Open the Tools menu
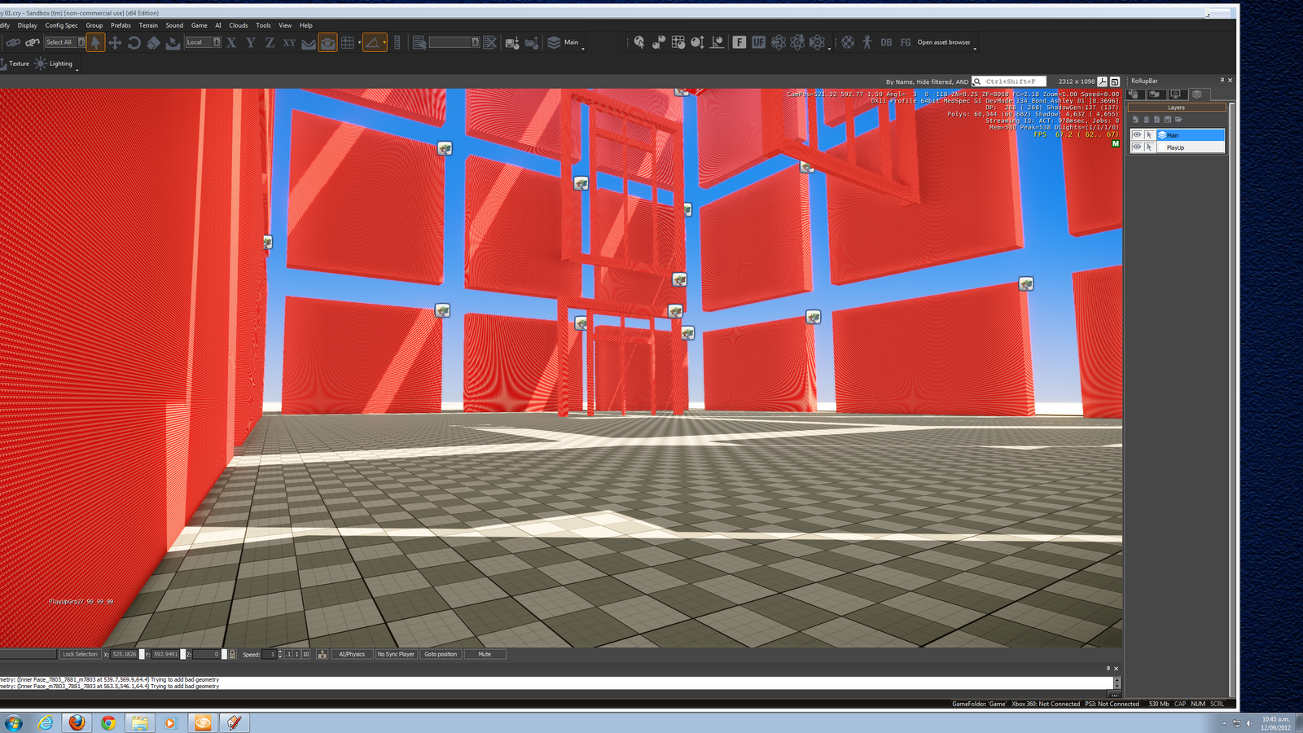 263,25
